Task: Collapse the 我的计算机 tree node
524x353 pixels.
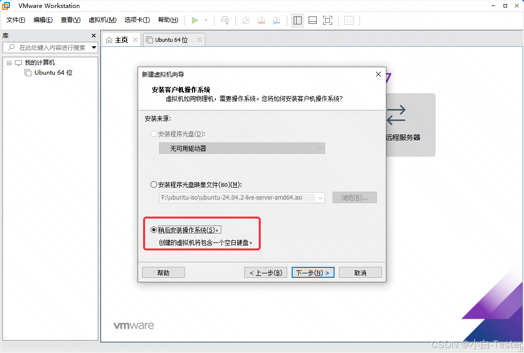Action: [9, 63]
